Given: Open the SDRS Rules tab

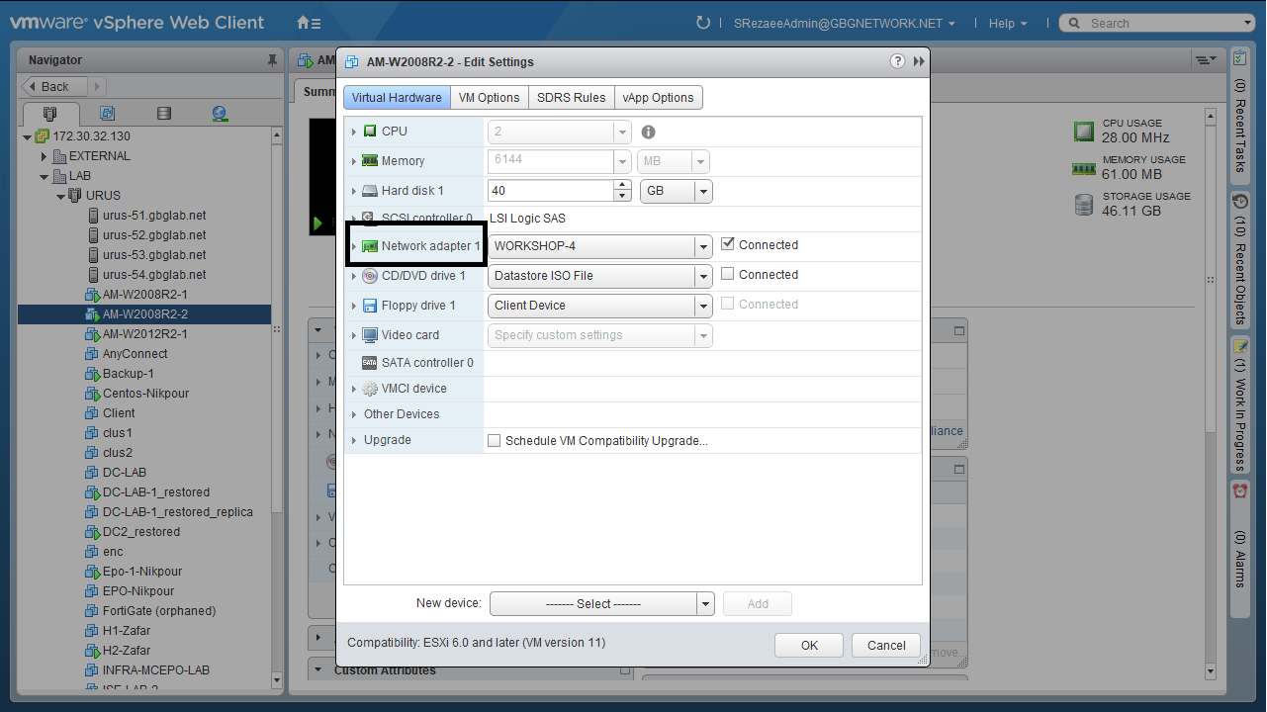Looking at the screenshot, I should coord(571,98).
